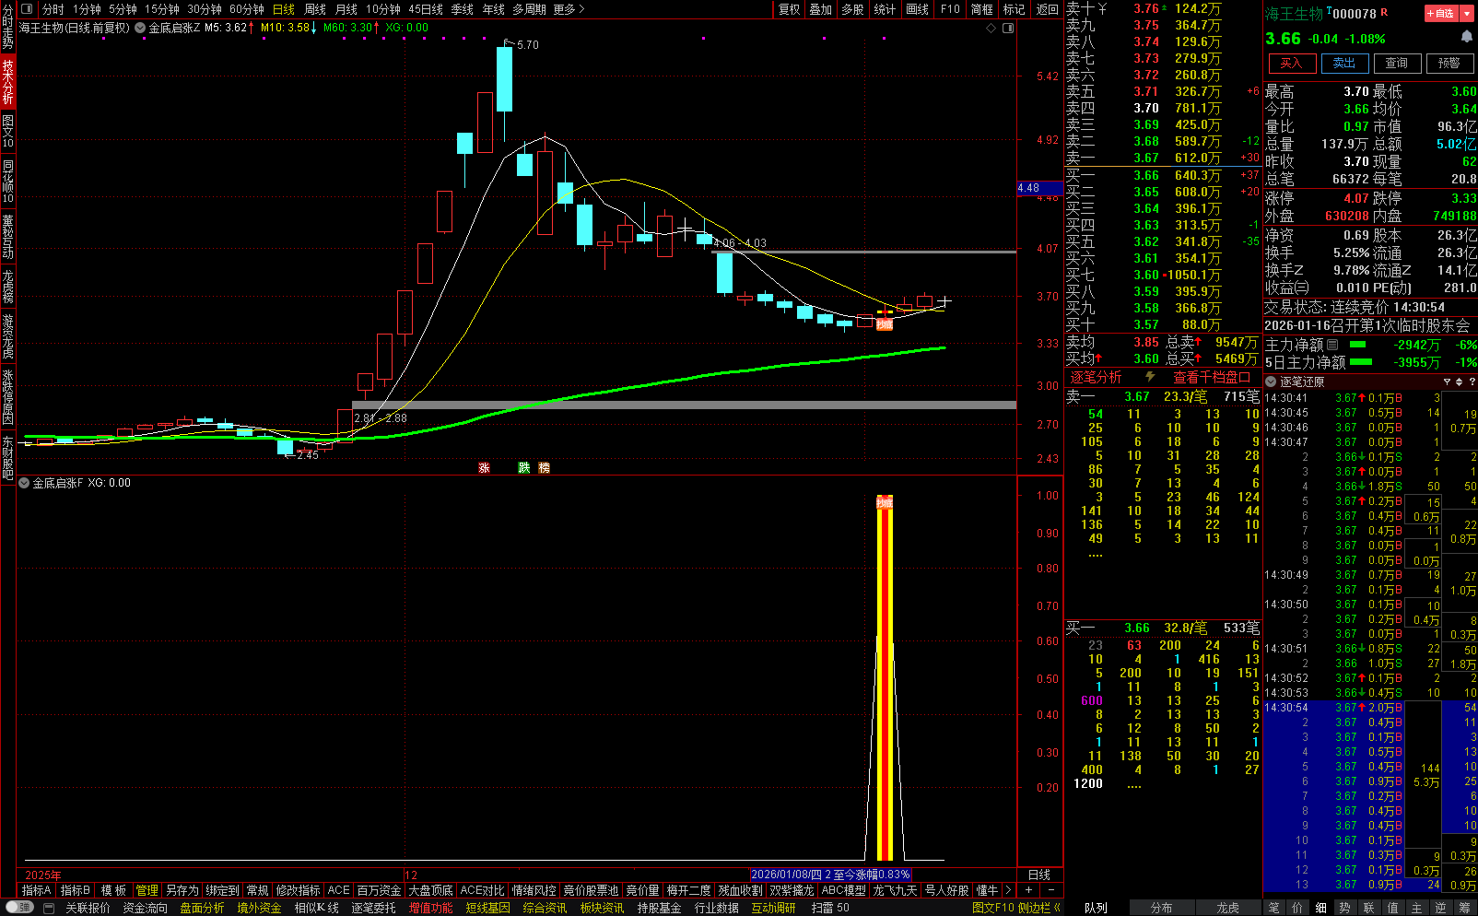Click the window icon left of 关联报价
This screenshot has width=1478, height=916.
click(x=49, y=908)
